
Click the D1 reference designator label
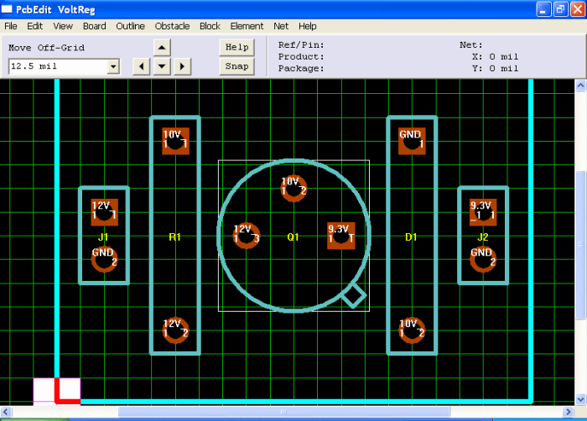(411, 237)
